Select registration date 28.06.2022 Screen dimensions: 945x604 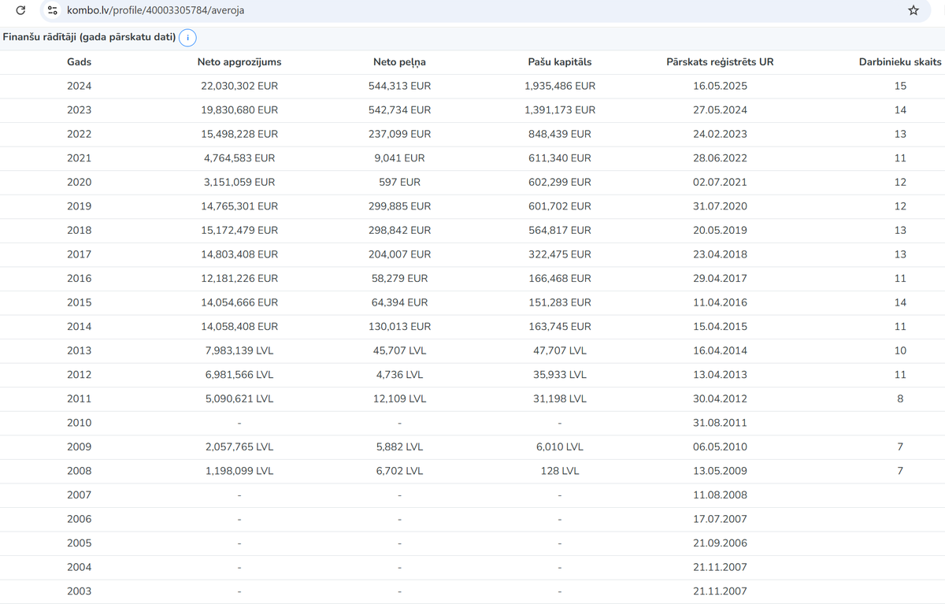(x=720, y=158)
